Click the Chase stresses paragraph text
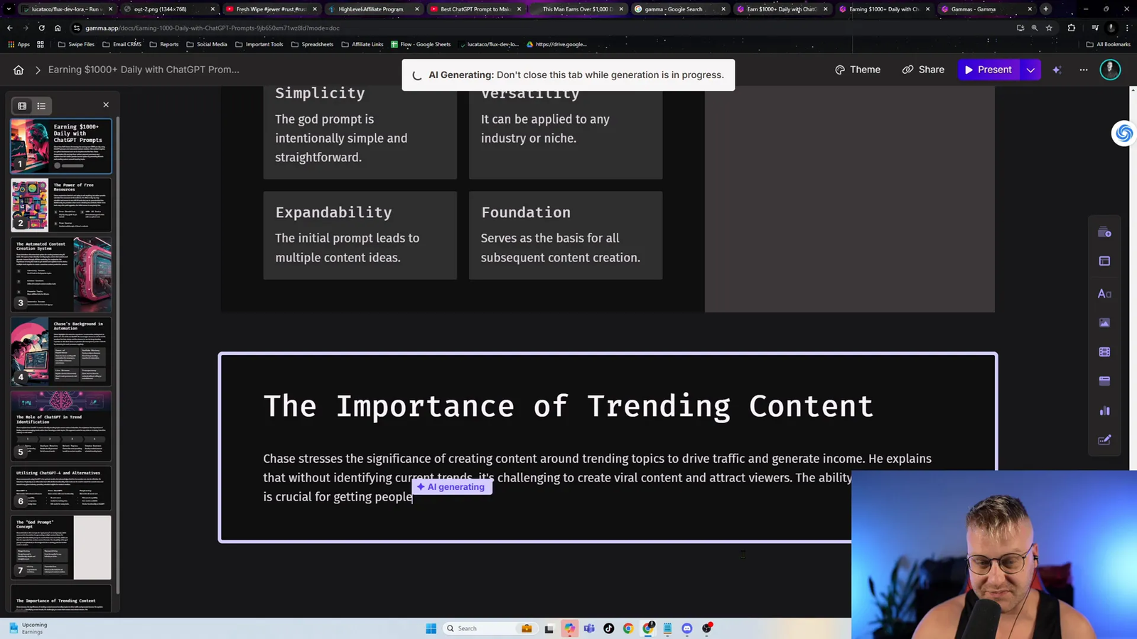Viewport: 1137px width, 639px height. tap(597, 478)
